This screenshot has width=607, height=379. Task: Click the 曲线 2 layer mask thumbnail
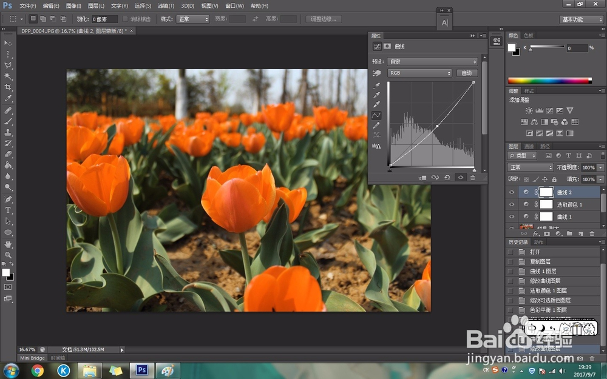pyautogui.click(x=546, y=192)
